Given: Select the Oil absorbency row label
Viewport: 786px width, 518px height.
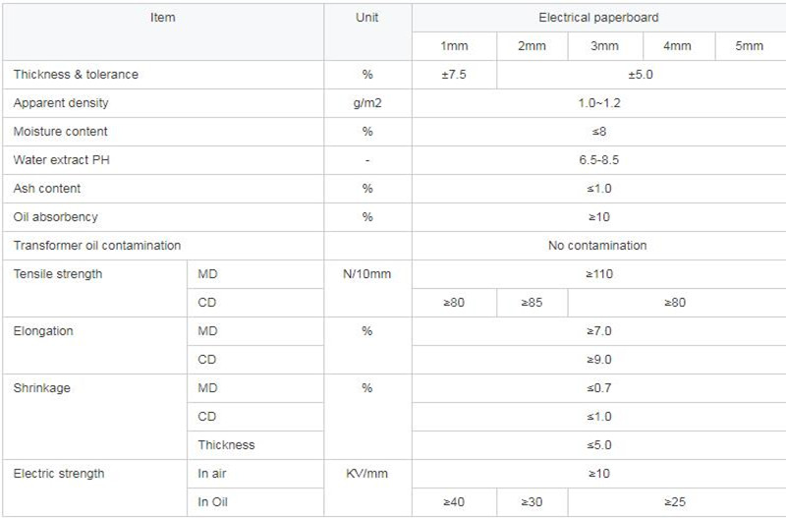Looking at the screenshot, I should click(56, 217).
